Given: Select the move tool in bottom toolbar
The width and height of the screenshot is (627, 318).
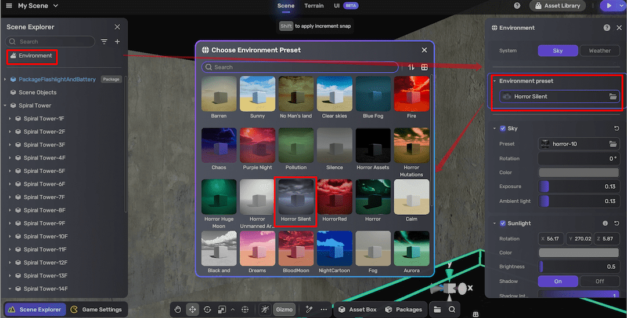Looking at the screenshot, I should click(x=192, y=309).
